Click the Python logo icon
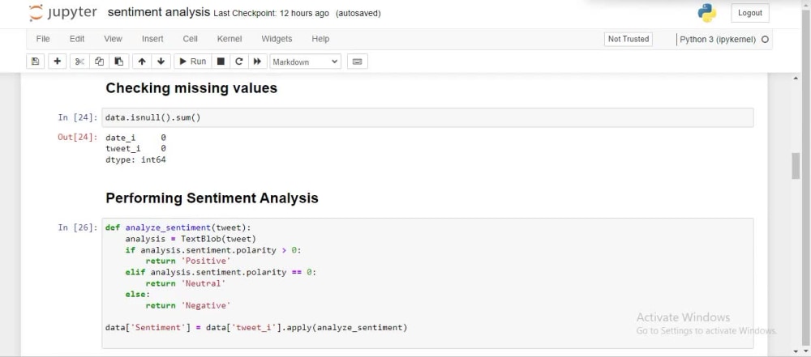 [707, 13]
